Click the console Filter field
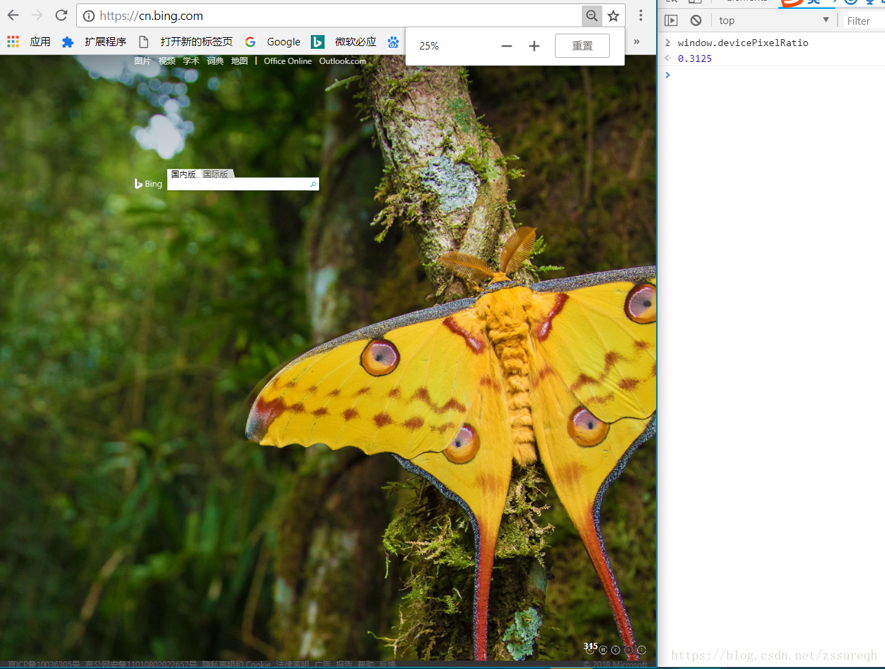The image size is (885, 669). [864, 21]
